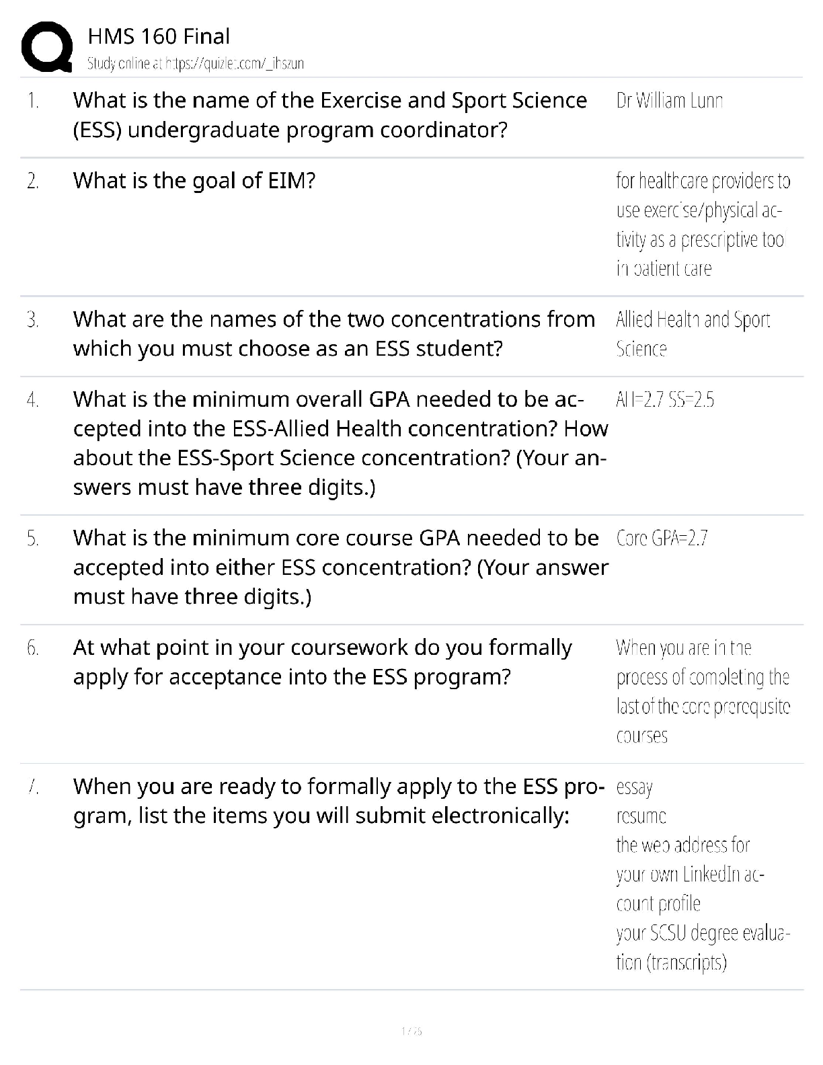Select the answer Dr William Lunn
The height and width of the screenshot is (1065, 823).
tap(670, 101)
